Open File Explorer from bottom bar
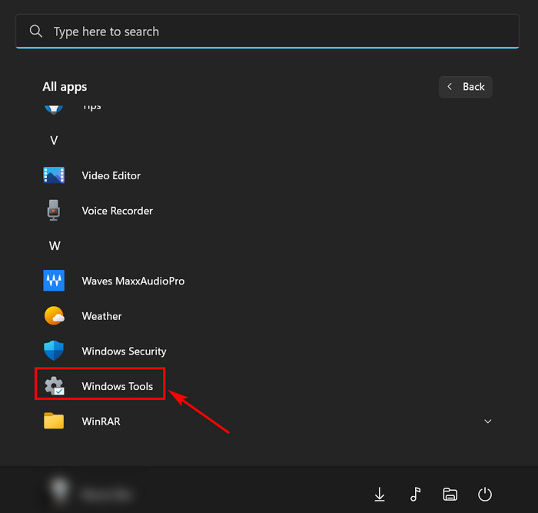Image resolution: width=538 pixels, height=513 pixels. 450,495
